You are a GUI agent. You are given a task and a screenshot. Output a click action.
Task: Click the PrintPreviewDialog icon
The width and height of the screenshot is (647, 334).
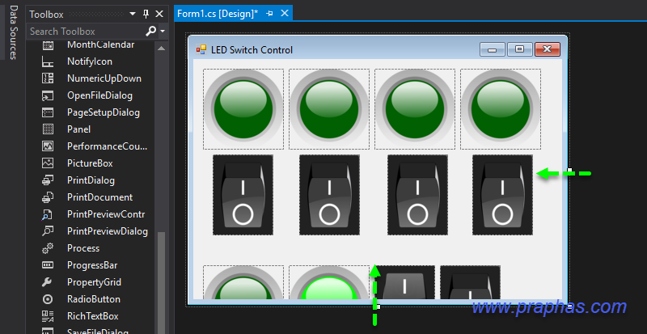(x=48, y=231)
